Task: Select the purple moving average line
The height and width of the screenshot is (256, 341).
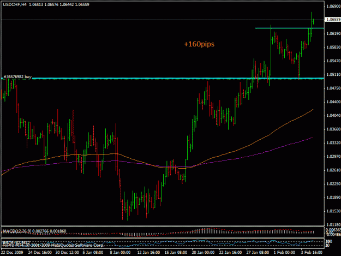Action: pyautogui.click(x=157, y=161)
